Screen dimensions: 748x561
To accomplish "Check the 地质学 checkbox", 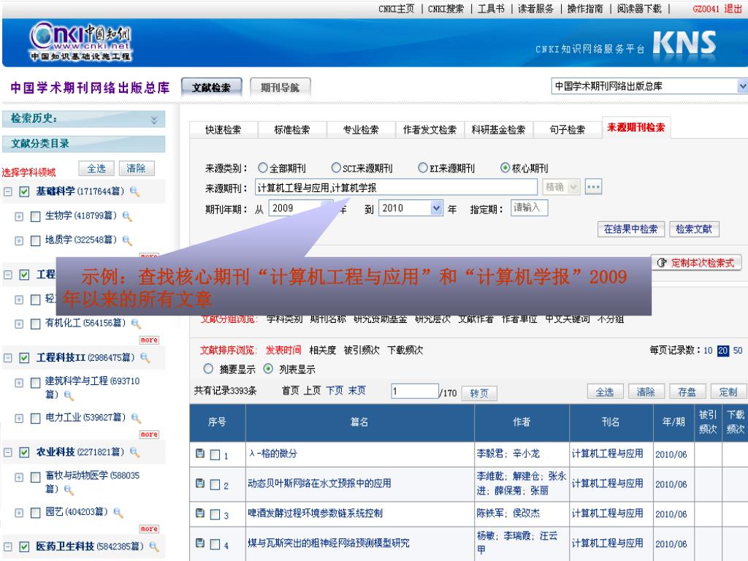I will point(35,240).
